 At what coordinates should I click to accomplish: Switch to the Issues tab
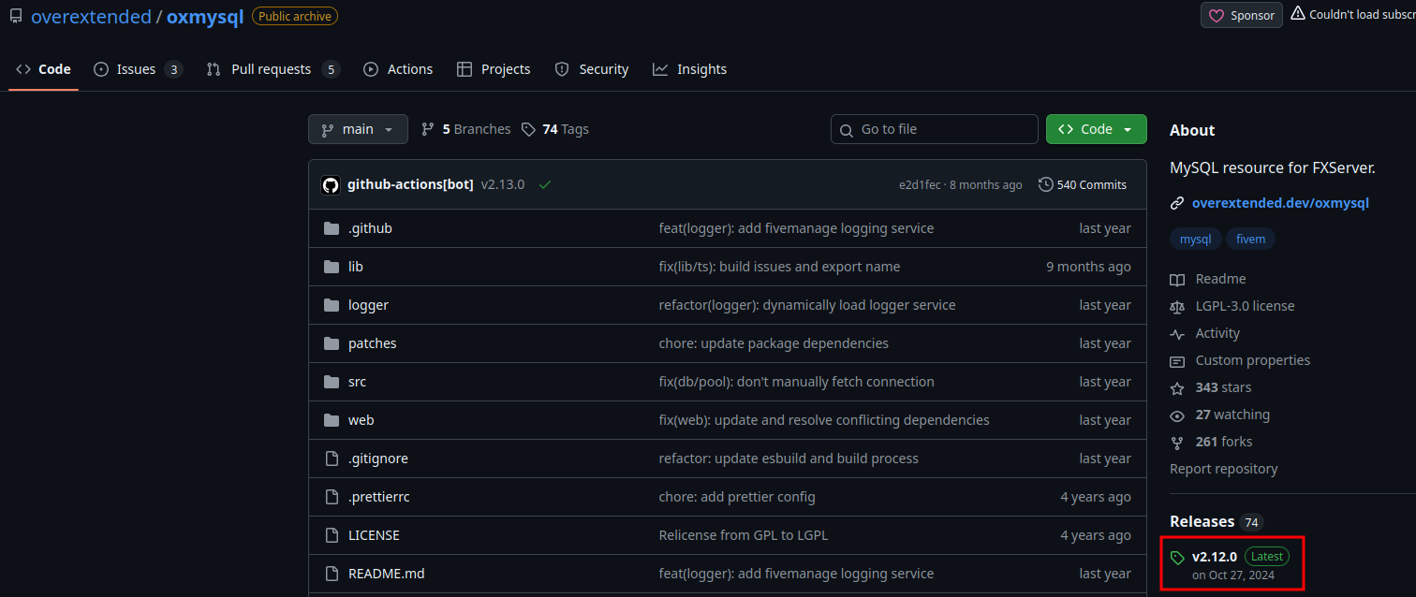click(x=137, y=69)
